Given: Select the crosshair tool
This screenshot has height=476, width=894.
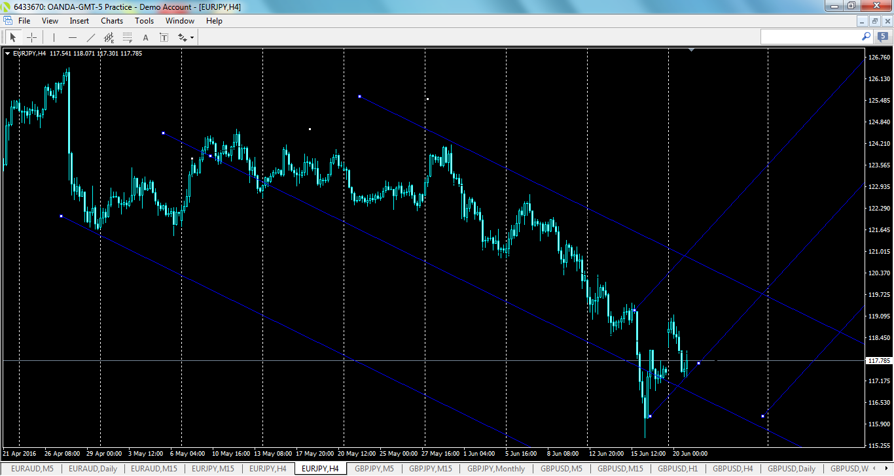Looking at the screenshot, I should click(31, 37).
